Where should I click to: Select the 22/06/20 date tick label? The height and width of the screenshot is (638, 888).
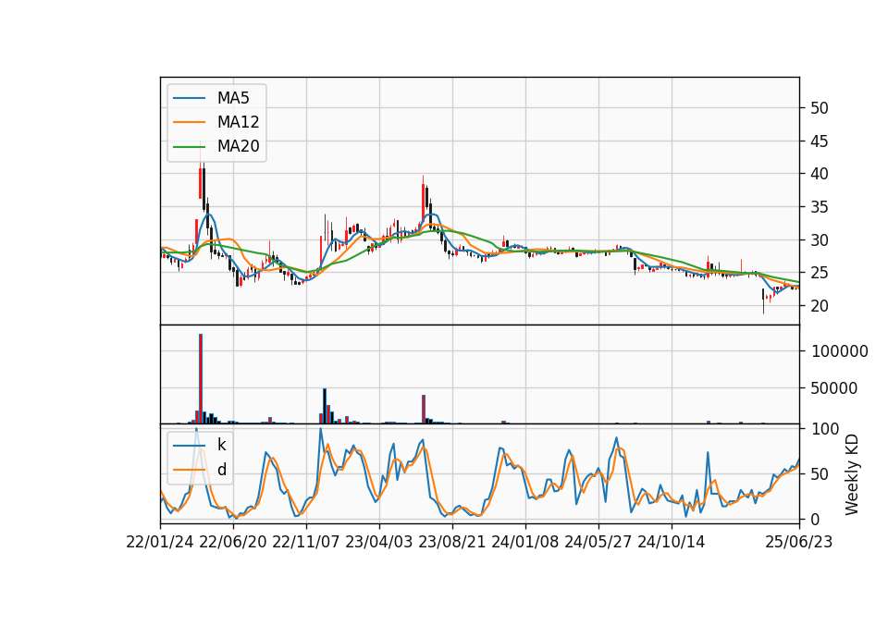click(x=233, y=542)
